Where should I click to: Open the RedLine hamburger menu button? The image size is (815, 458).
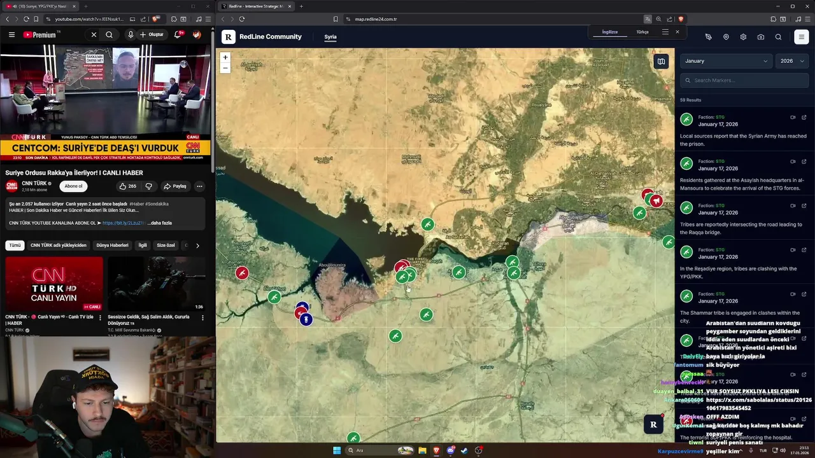(x=802, y=37)
